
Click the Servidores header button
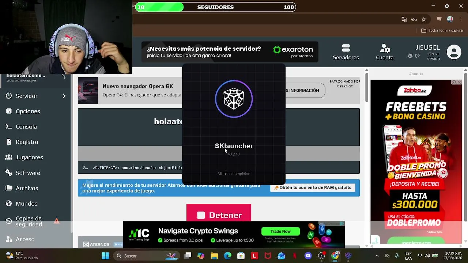pyautogui.click(x=346, y=52)
